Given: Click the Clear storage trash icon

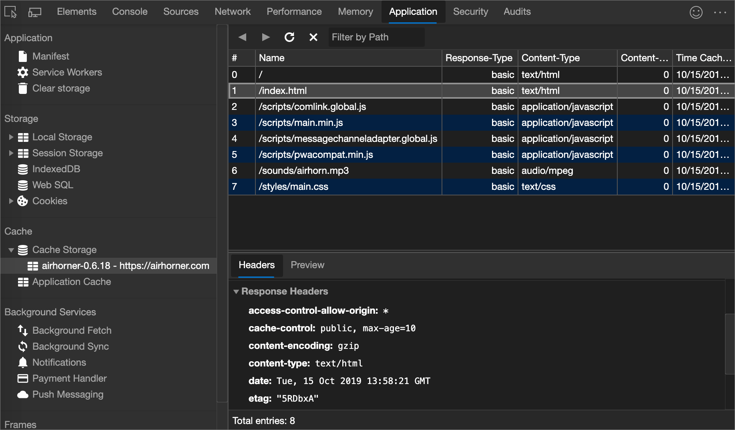Looking at the screenshot, I should click(23, 88).
